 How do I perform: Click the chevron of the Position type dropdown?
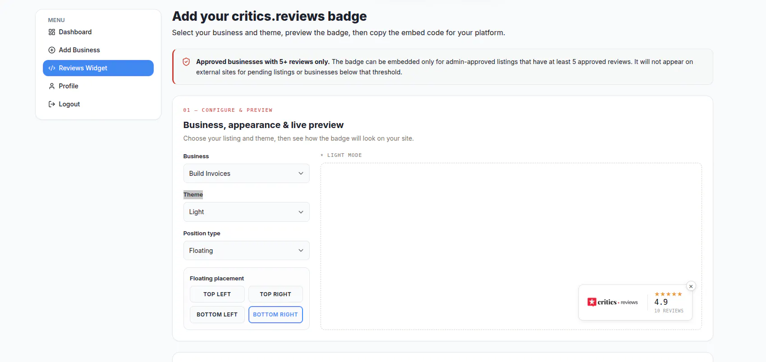301,251
